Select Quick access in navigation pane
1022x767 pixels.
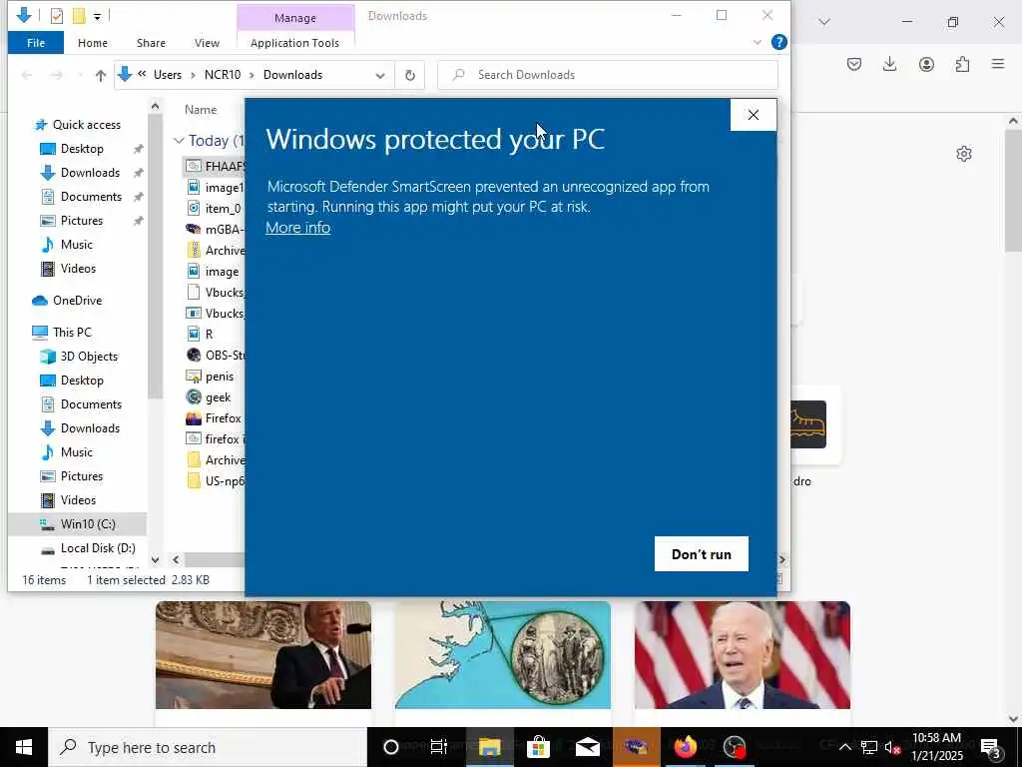point(86,125)
